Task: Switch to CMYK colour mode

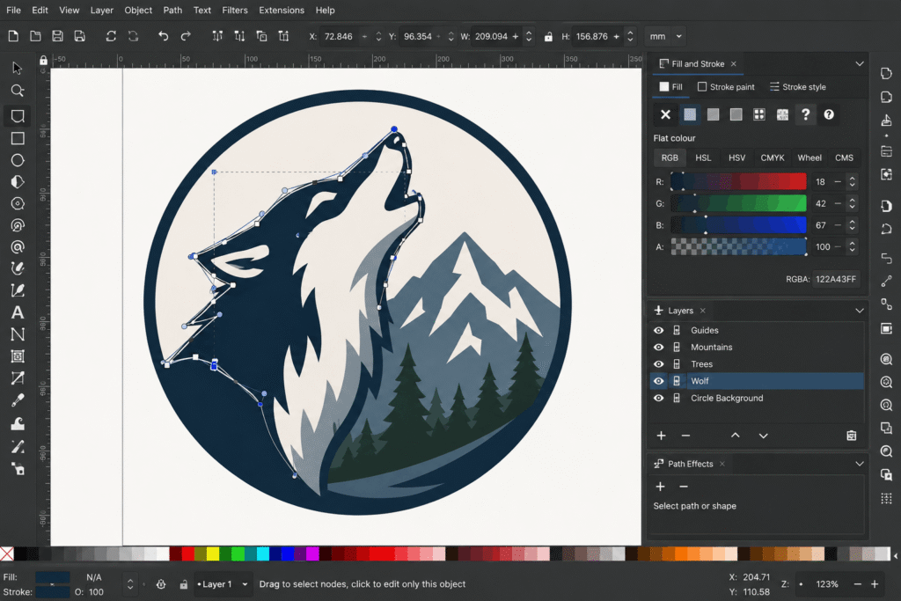Action: [773, 158]
